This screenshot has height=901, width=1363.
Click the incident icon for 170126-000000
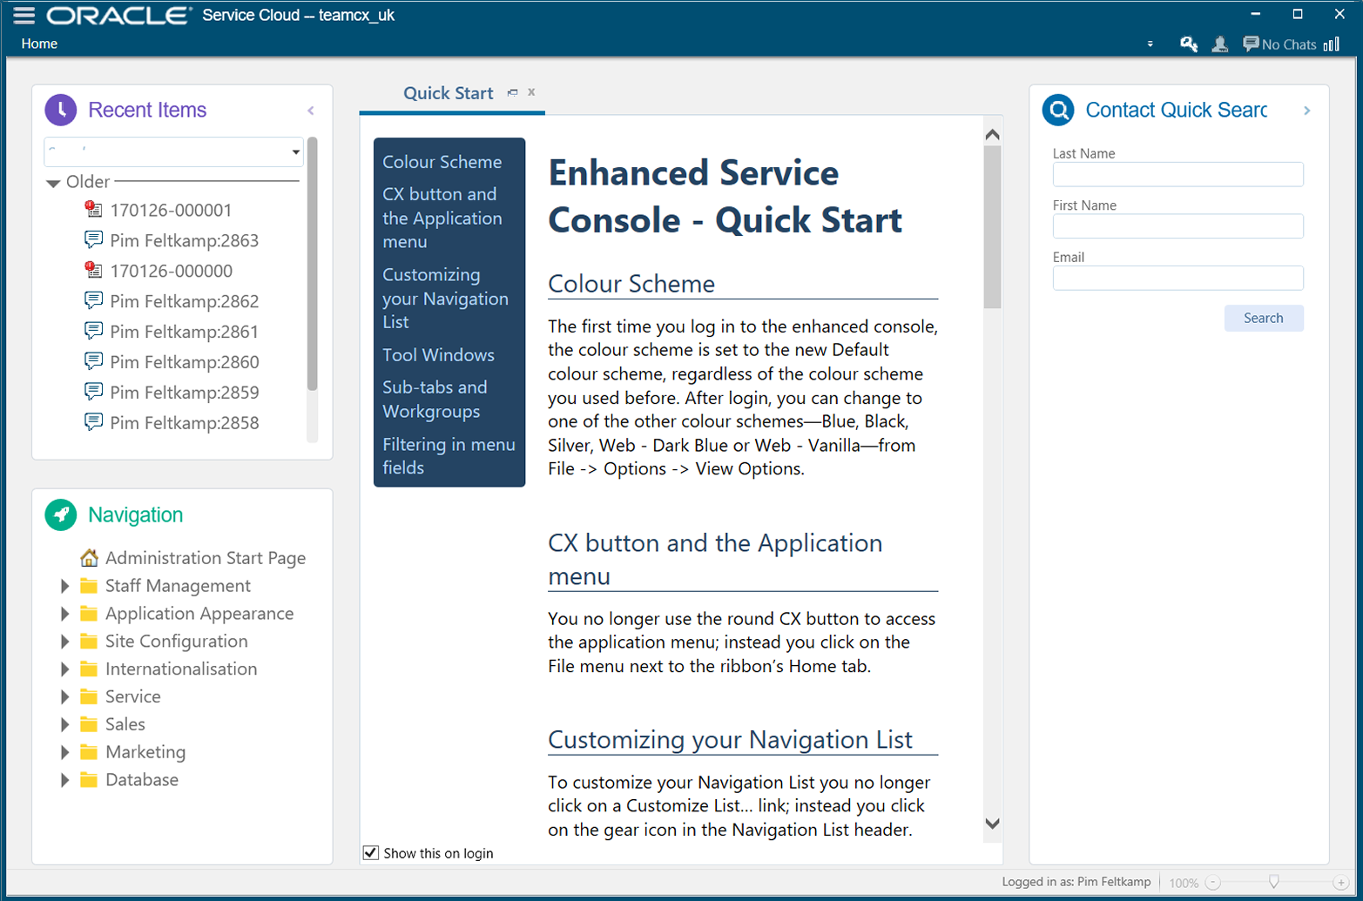click(x=93, y=270)
